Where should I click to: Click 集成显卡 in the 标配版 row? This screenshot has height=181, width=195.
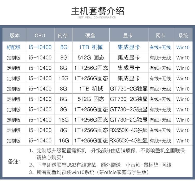click(x=129, y=47)
